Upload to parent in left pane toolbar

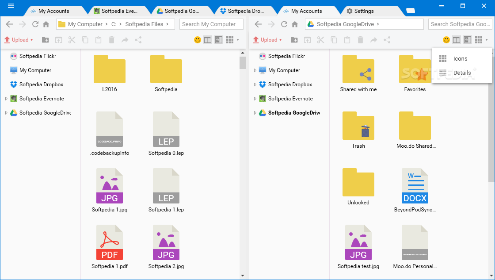click(x=59, y=40)
